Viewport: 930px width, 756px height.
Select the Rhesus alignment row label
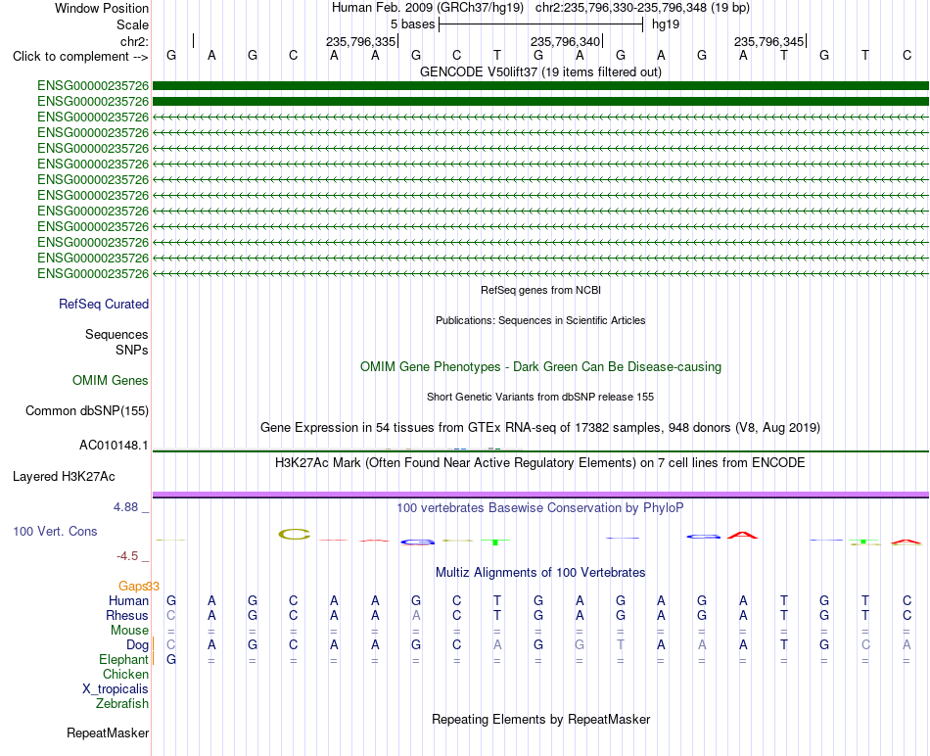(127, 615)
